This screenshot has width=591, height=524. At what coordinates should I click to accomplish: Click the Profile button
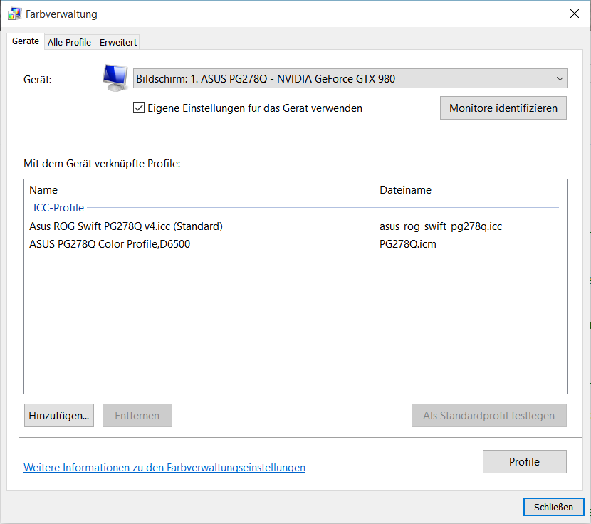point(524,462)
